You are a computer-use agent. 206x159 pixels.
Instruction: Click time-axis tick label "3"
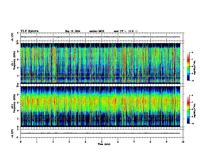[69, 142]
